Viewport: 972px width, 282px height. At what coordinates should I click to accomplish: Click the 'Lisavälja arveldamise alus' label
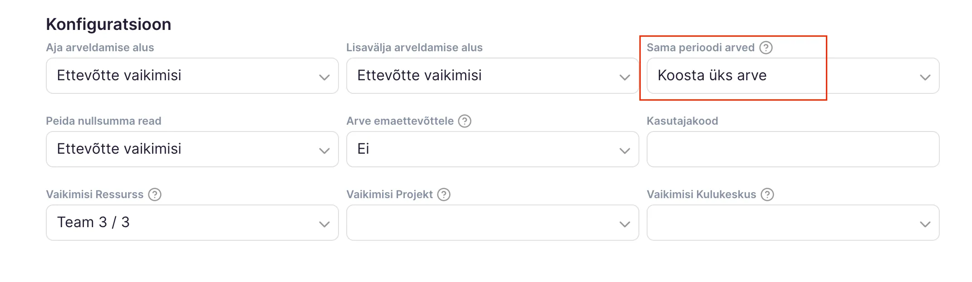pos(414,48)
